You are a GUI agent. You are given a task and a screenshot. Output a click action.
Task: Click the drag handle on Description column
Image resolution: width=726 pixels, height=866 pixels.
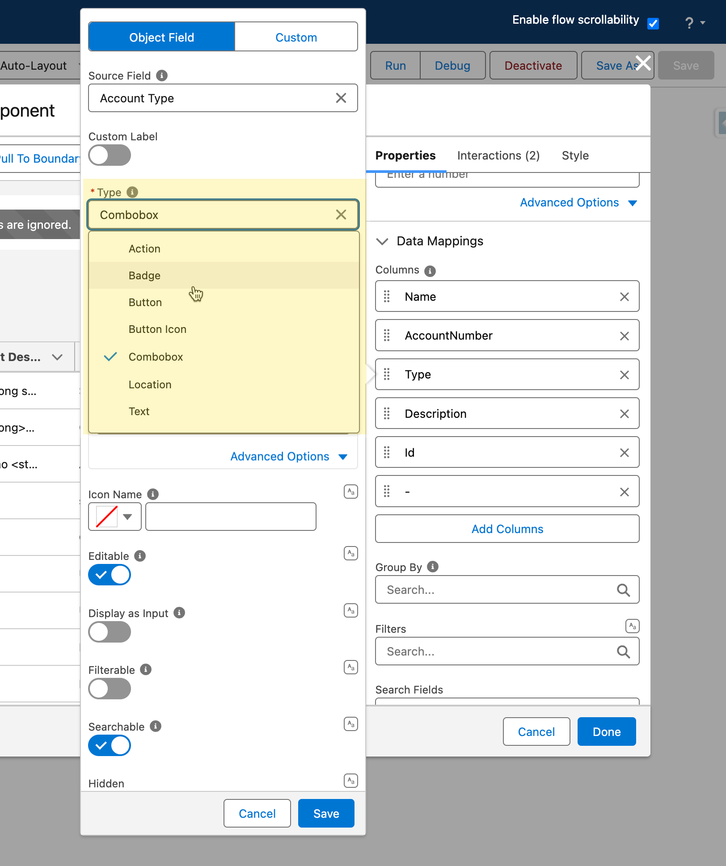[x=387, y=413]
